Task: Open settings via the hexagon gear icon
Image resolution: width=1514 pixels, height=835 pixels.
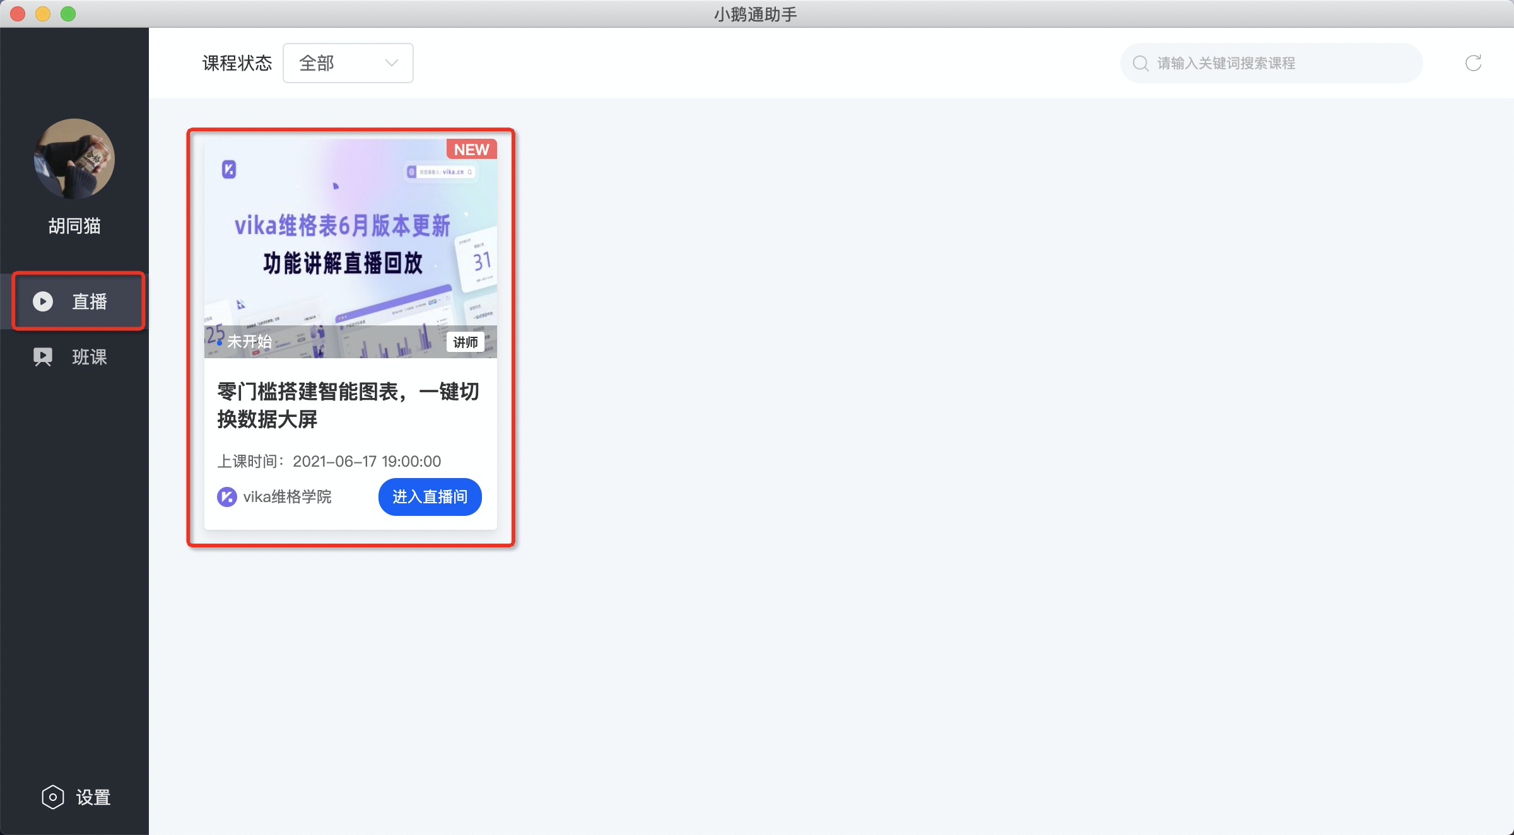Action: (x=53, y=797)
